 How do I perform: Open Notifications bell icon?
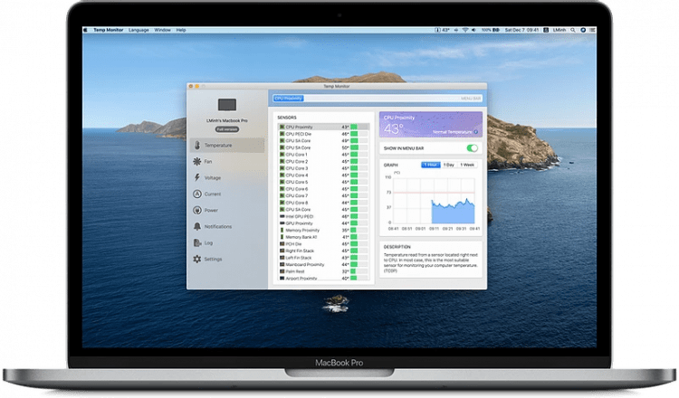196,226
